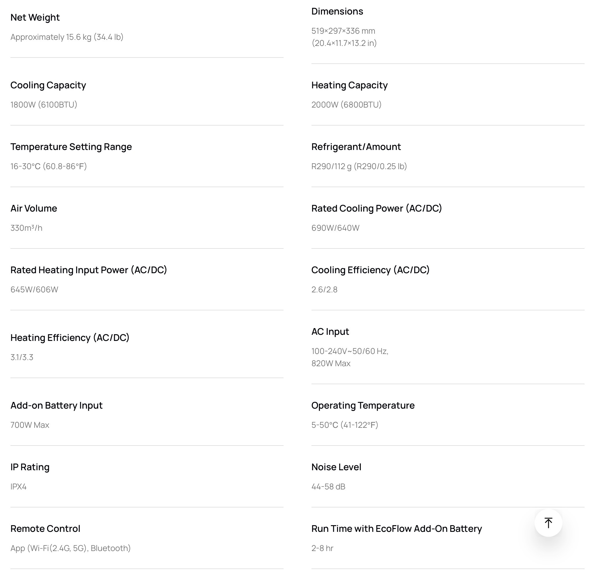Screen dimensions: 595x574
Task: Click the Temperature Setting Range heading
Action: 71,147
